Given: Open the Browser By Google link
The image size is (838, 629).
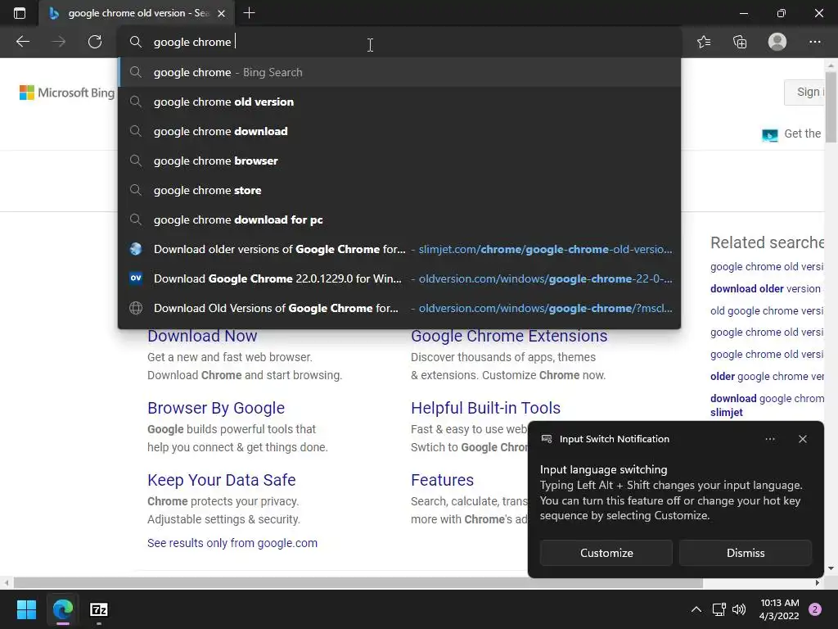Looking at the screenshot, I should 216,408.
